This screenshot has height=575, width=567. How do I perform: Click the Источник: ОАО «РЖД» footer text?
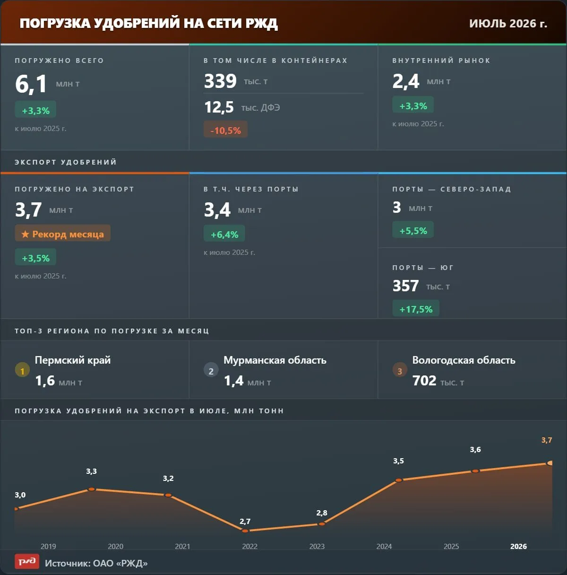pyautogui.click(x=96, y=563)
